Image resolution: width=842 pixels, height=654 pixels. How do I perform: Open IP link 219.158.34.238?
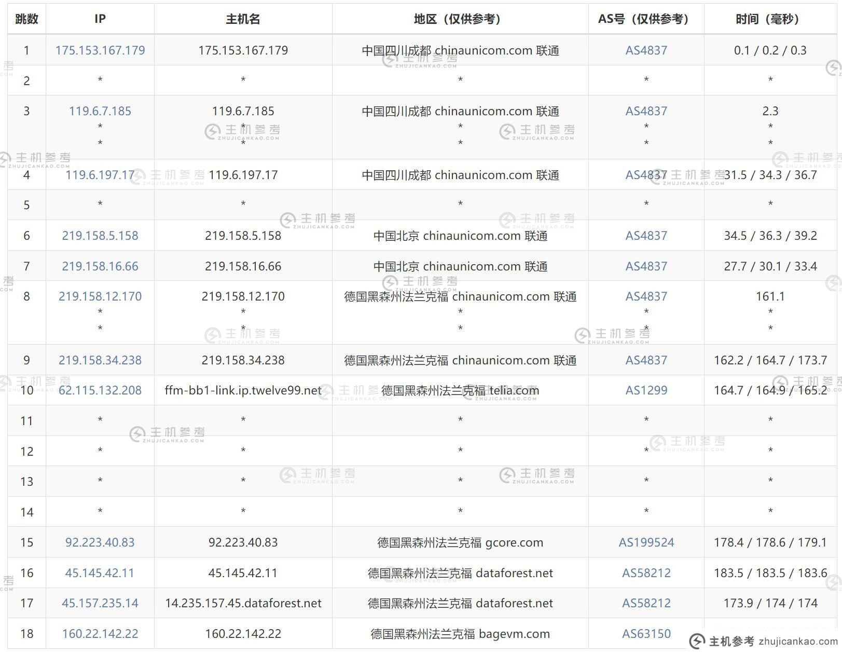100,360
